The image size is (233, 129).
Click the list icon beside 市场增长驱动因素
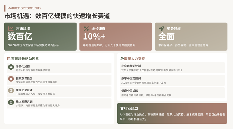[x=9, y=58]
